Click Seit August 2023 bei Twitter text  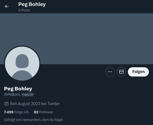pyautogui.click(x=35, y=104)
